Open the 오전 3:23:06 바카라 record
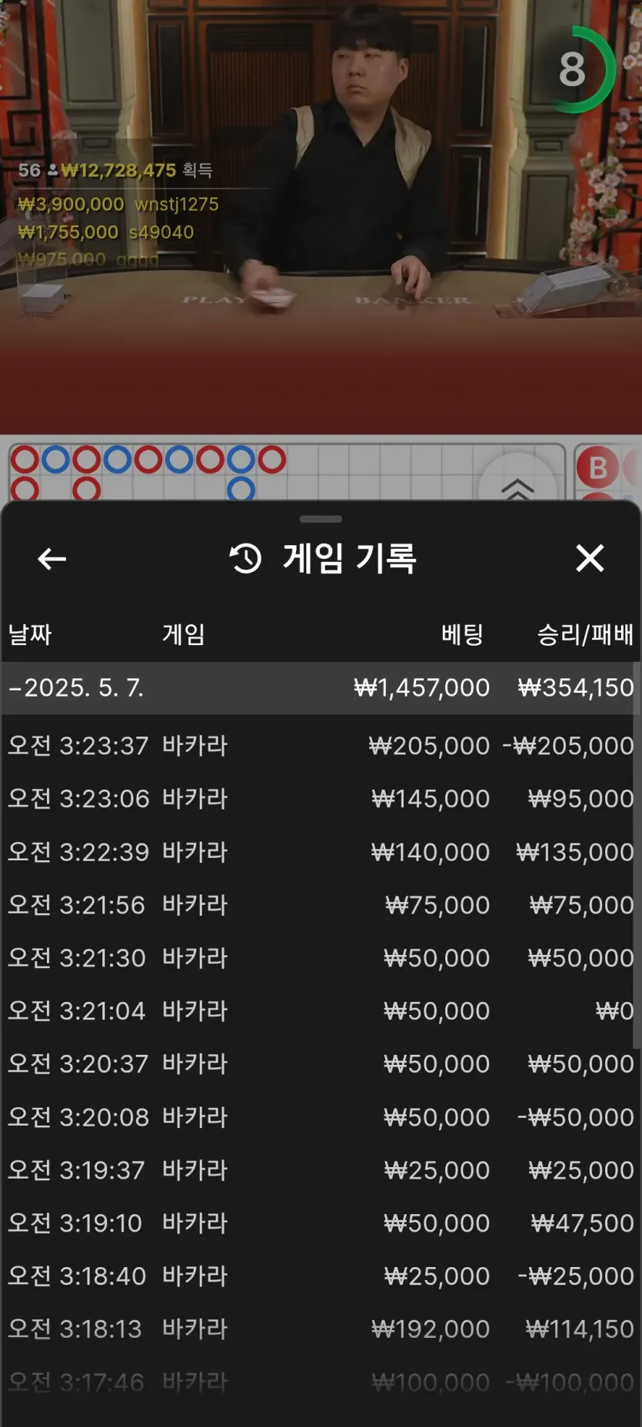Screen dimensions: 642x1427 click(x=321, y=799)
